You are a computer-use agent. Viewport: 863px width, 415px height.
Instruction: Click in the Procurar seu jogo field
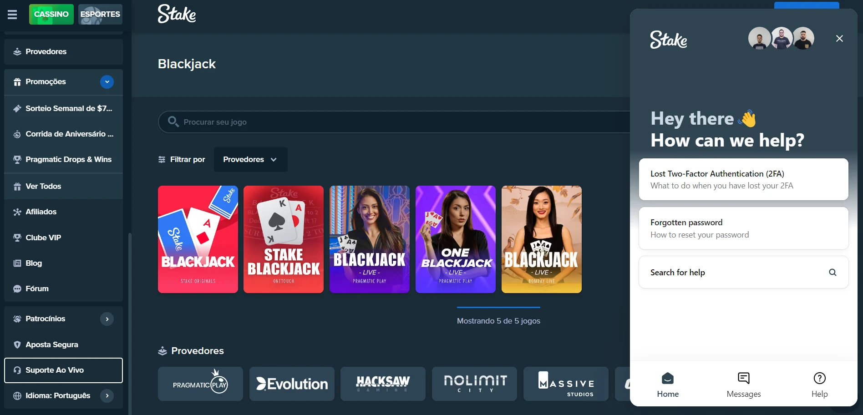[x=394, y=122]
